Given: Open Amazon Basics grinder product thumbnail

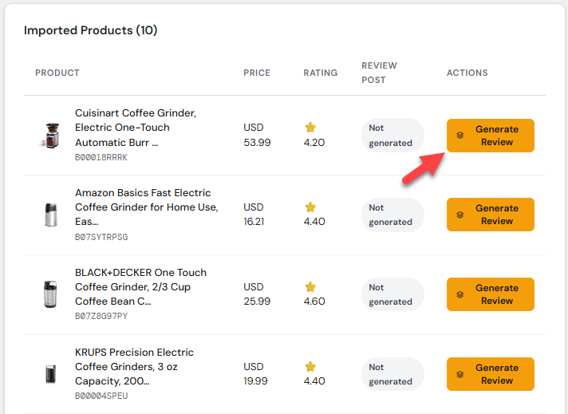Looking at the screenshot, I should click(51, 215).
